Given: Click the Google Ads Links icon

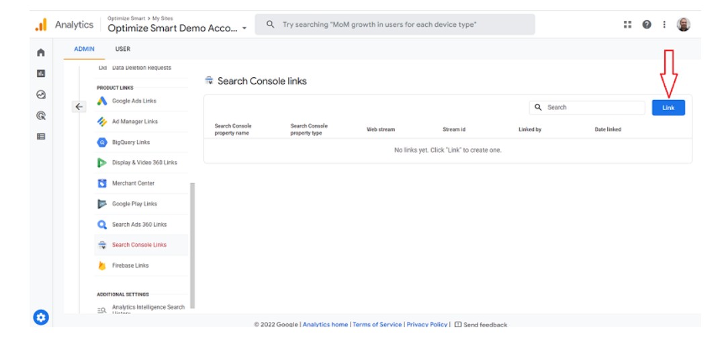Looking at the screenshot, I should (x=102, y=101).
